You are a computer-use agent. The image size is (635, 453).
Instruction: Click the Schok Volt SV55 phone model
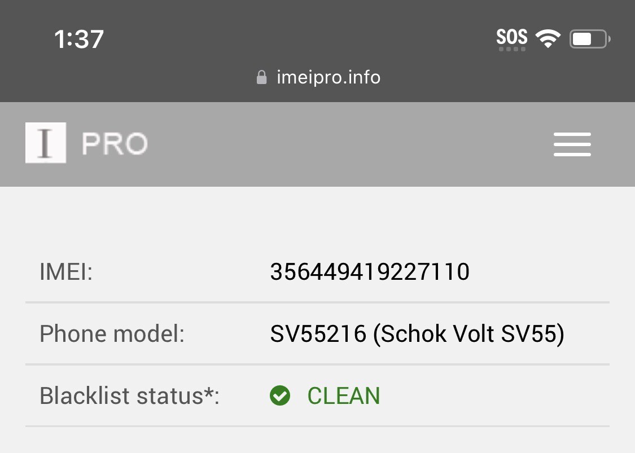pos(417,333)
